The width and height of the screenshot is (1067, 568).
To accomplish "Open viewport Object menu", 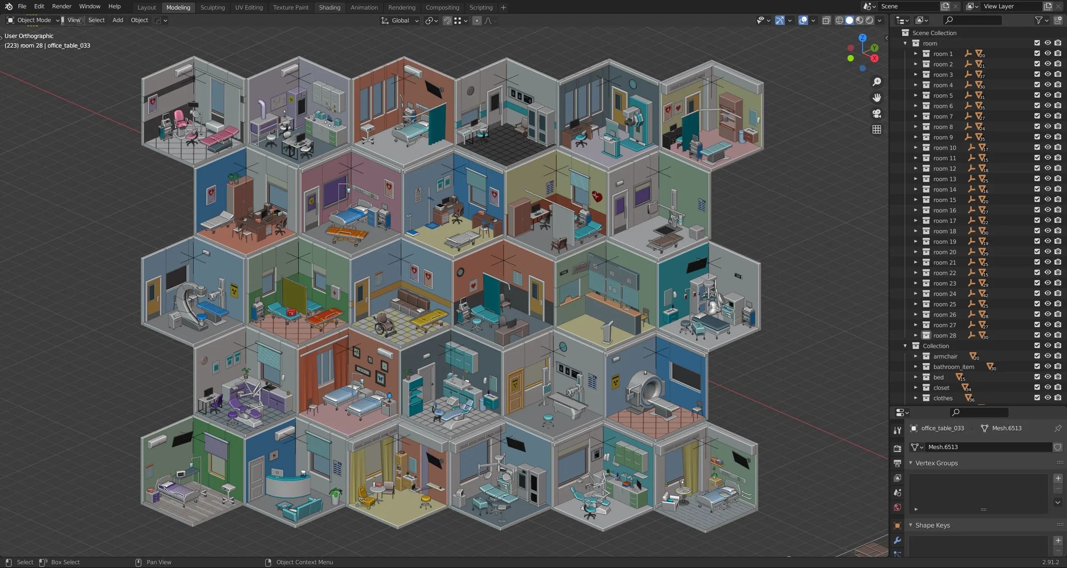I will coord(139,20).
